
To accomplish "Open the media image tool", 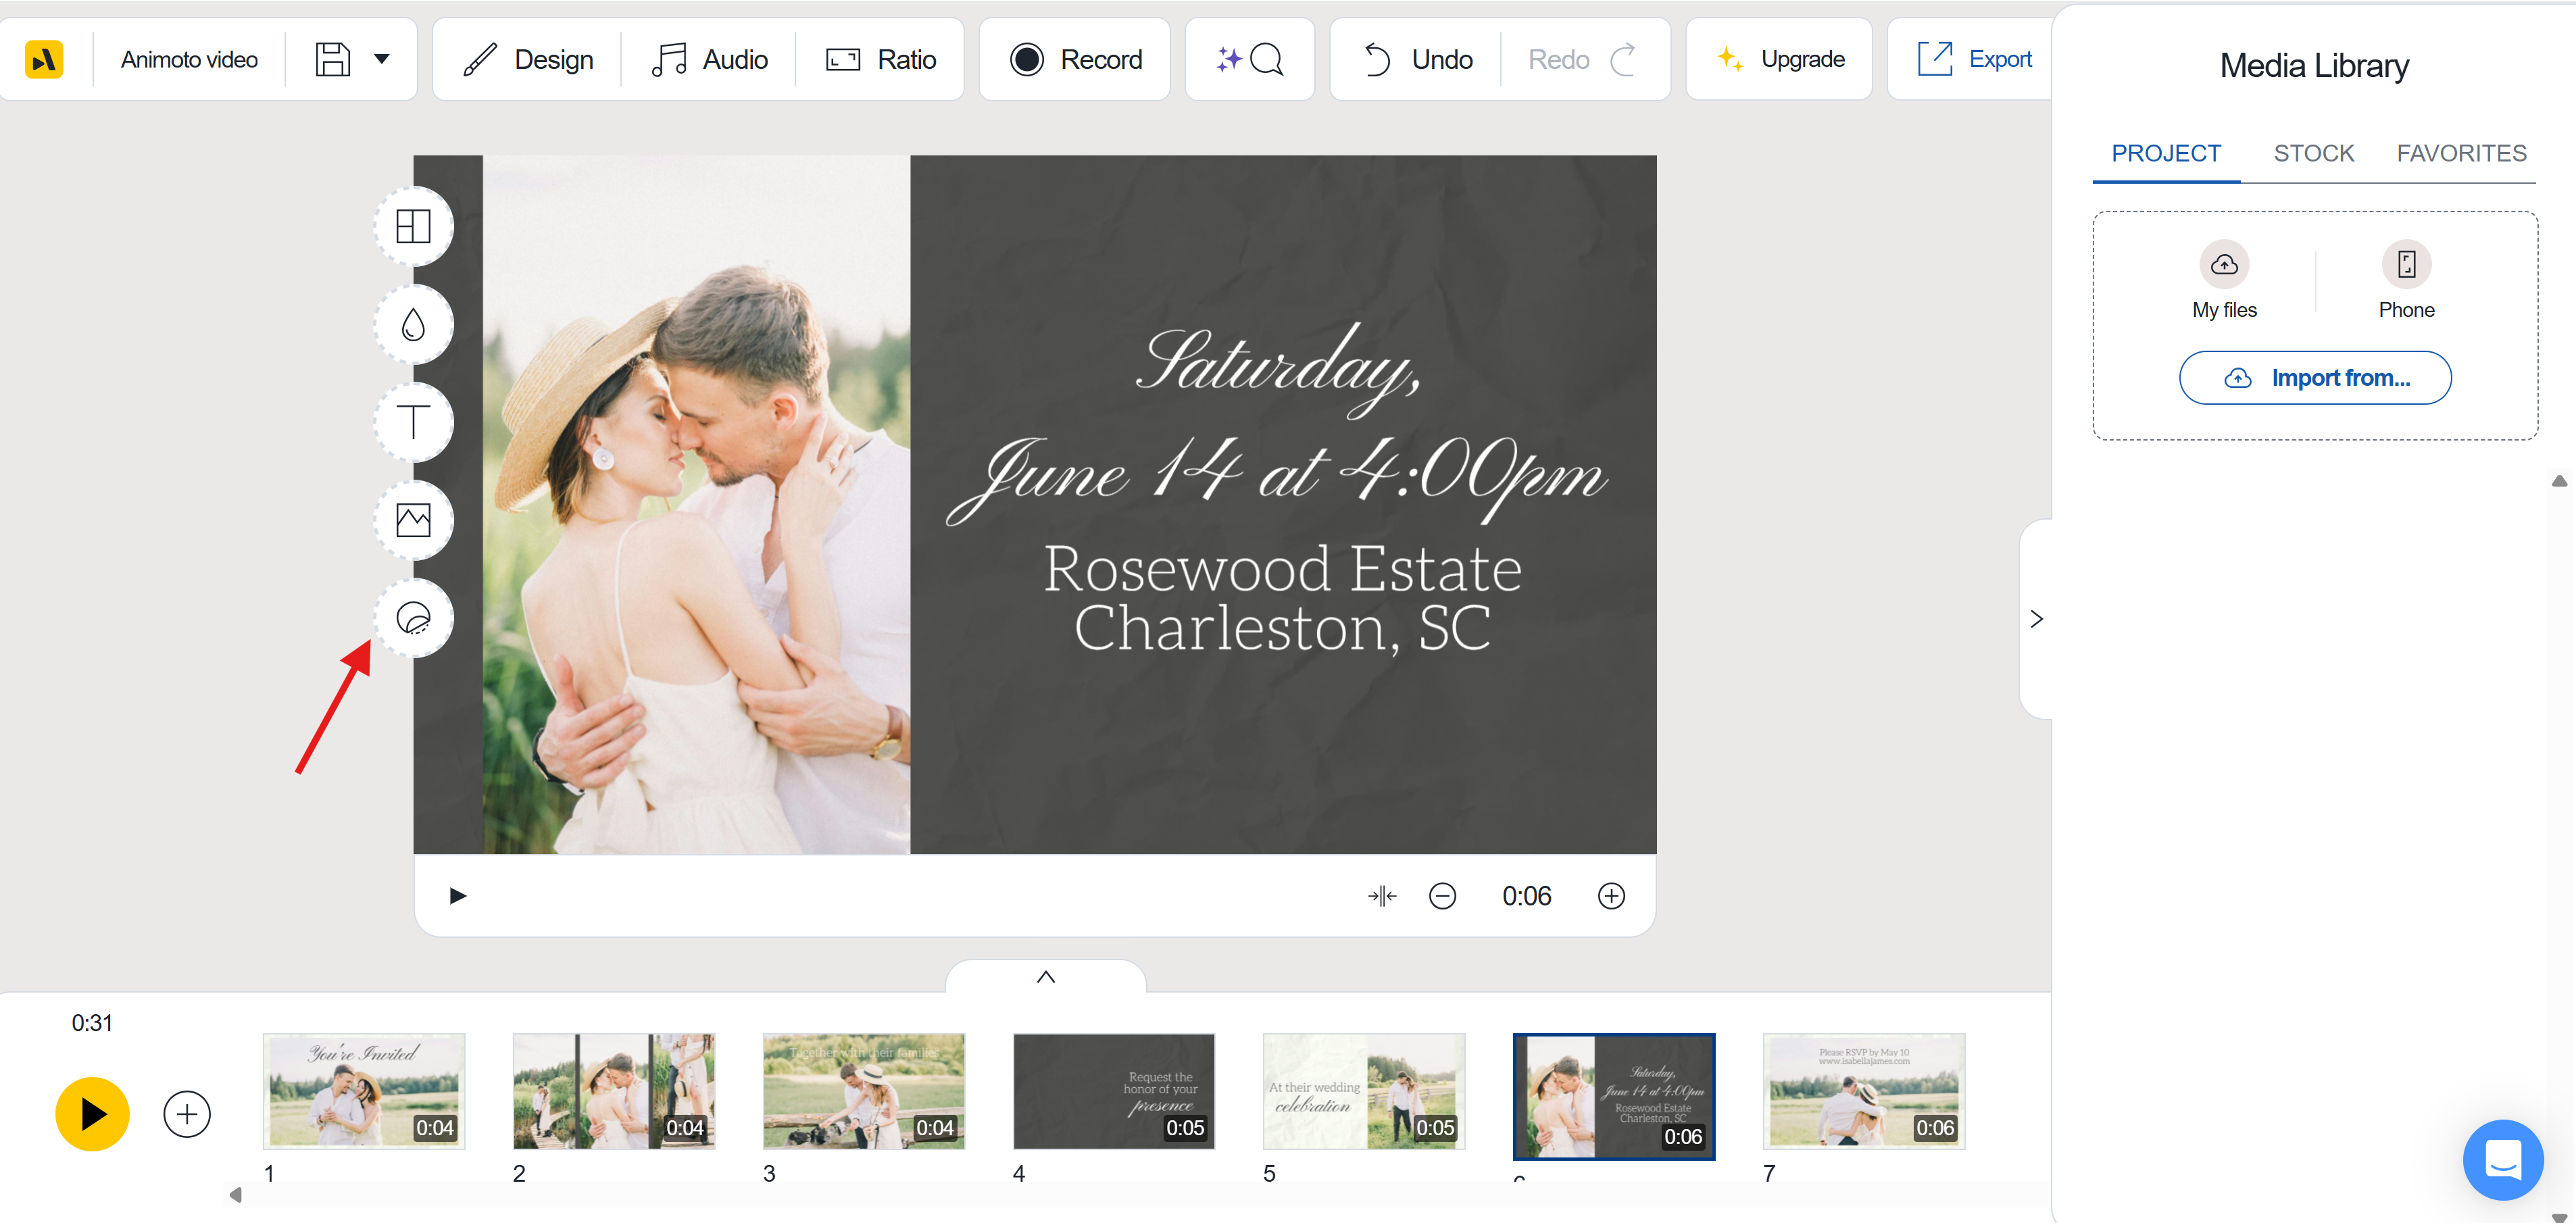I will point(413,519).
